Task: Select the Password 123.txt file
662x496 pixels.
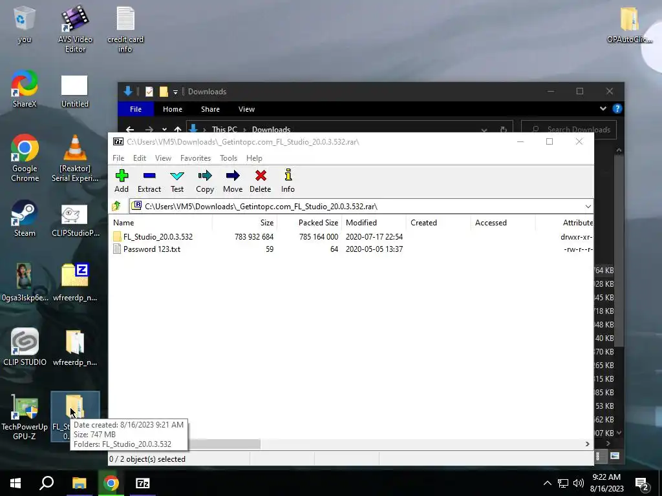Action: [351, 249]
